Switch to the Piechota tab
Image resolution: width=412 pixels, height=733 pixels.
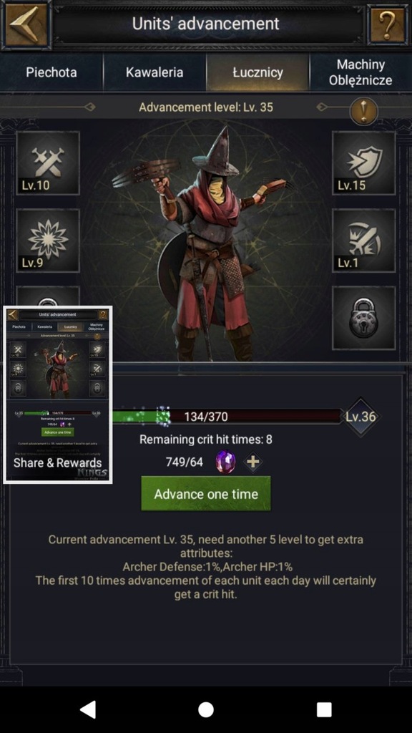pyautogui.click(x=51, y=72)
